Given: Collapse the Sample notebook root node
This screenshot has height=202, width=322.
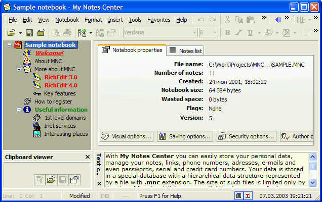Looking at the screenshot, I should coord(9,45).
